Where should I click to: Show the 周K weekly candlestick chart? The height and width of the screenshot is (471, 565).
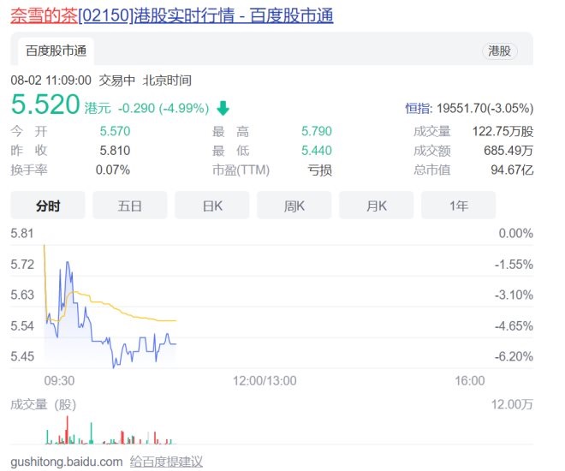(x=294, y=206)
